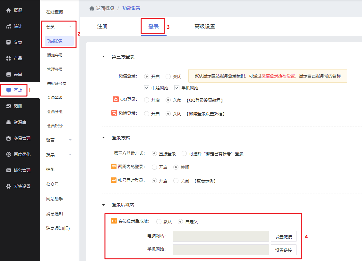This screenshot has height=261, width=362.
Task: Open the 交易管理 clipboard icon
Action: [9, 138]
